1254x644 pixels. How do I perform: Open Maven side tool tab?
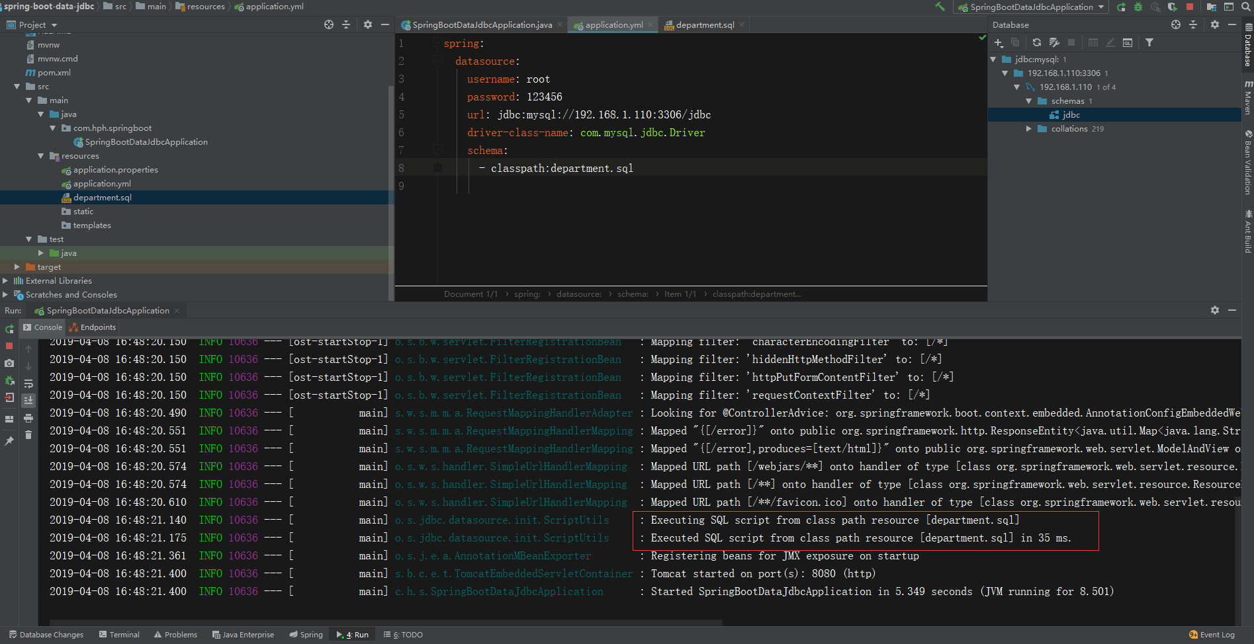(x=1248, y=98)
